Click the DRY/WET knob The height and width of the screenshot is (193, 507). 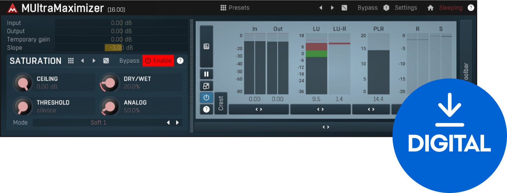coord(110,83)
